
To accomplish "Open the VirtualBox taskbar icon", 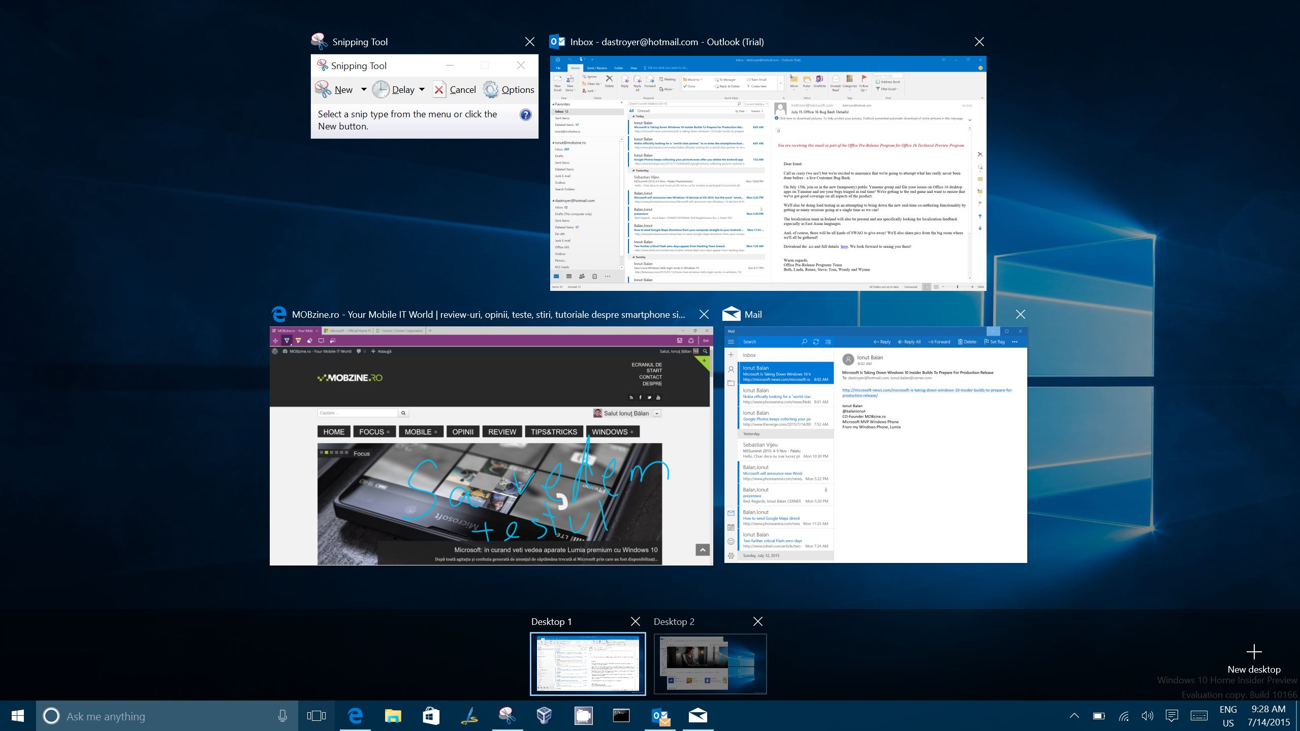I will point(544,716).
